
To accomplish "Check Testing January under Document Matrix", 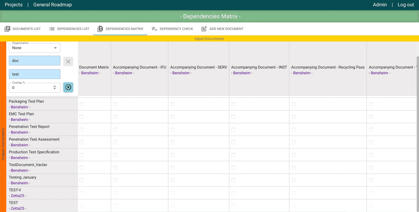I will (x=81, y=181).
